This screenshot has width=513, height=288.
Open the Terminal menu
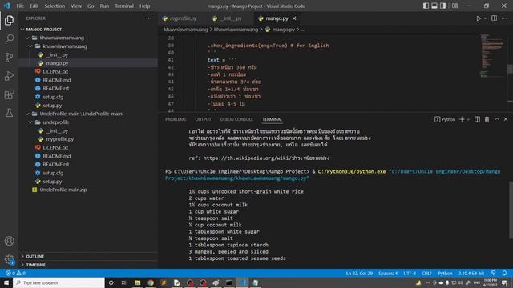point(124,6)
